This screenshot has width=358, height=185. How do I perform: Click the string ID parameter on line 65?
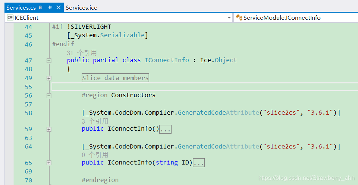point(172,162)
